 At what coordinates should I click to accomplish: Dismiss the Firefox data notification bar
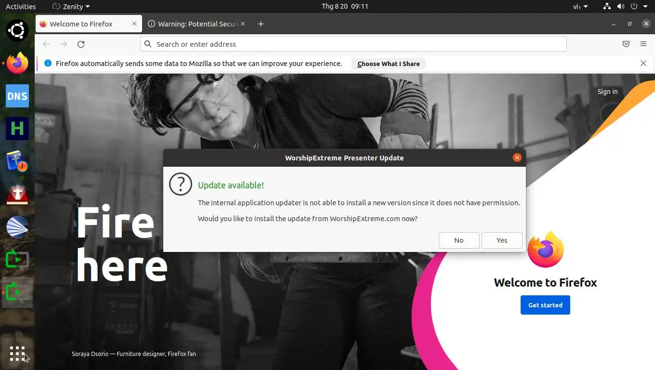point(643,63)
